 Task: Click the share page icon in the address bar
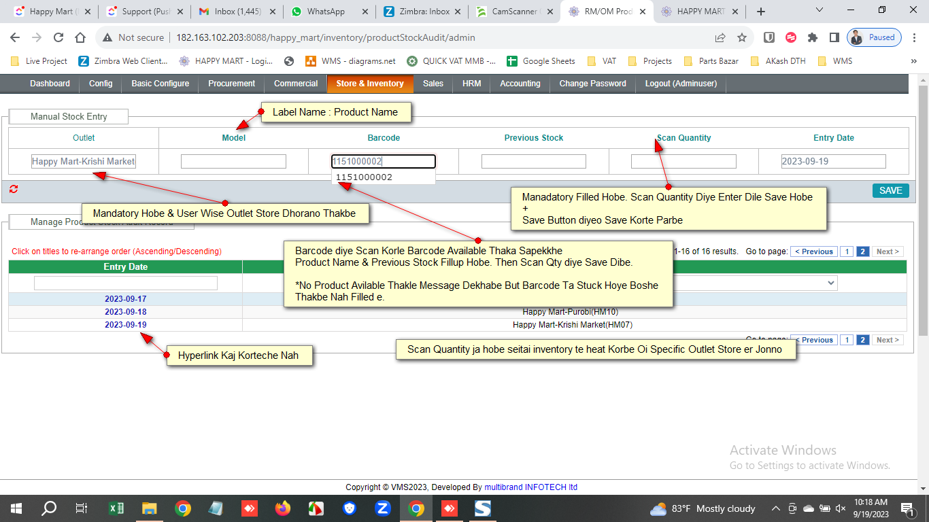(x=720, y=37)
